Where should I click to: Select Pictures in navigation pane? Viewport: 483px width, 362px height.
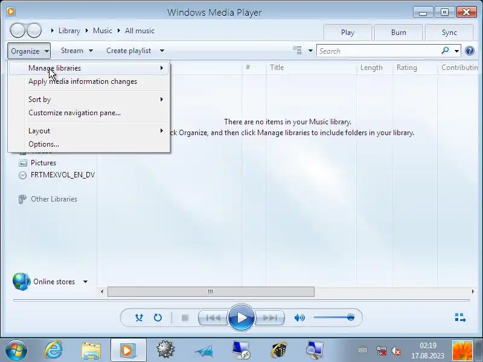click(43, 163)
